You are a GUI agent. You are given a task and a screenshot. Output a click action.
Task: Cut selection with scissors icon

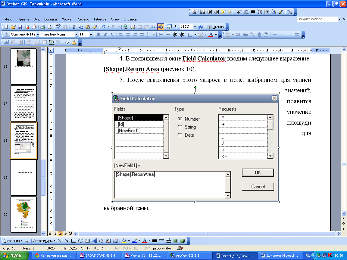pos(74,27)
